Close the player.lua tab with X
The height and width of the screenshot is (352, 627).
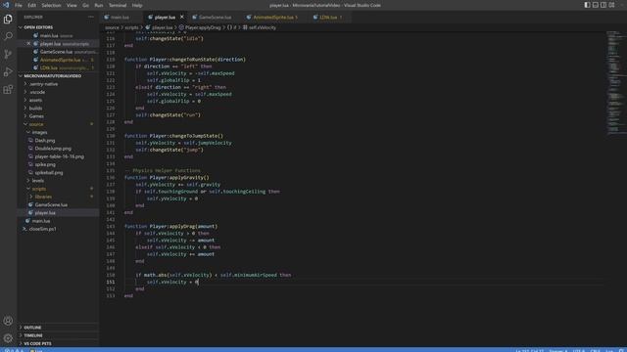[x=182, y=17]
